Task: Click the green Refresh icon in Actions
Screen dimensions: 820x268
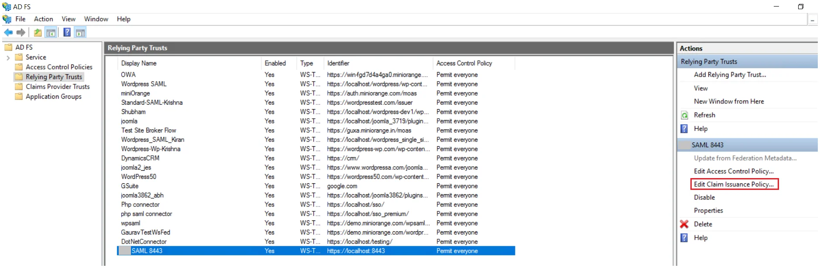Action: click(684, 115)
